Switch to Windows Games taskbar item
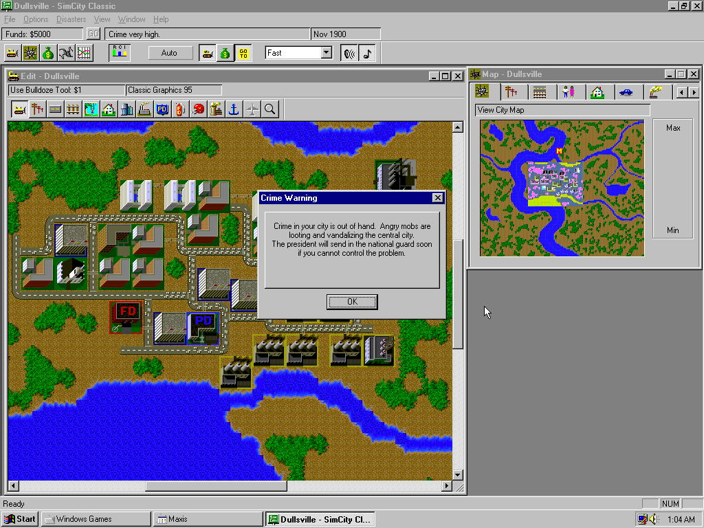Image resolution: width=704 pixels, height=528 pixels. pos(96,519)
